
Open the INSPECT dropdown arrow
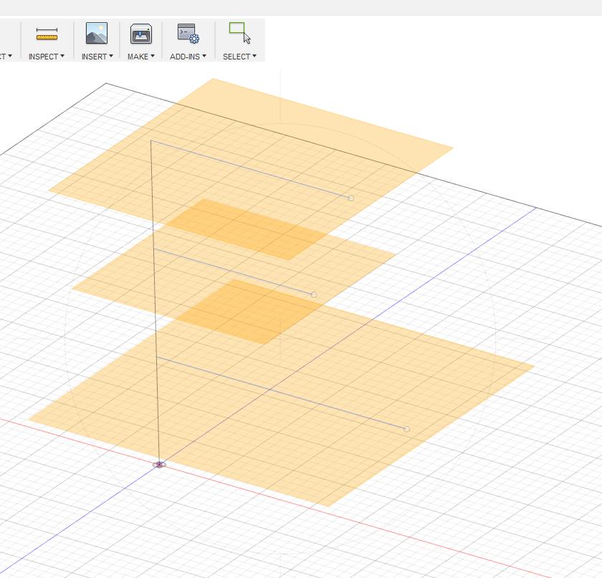pos(61,57)
